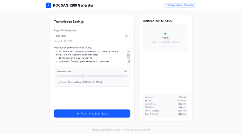Viewport: 242px width, 134px height.
Task: Click the MODULATOR STATUS heading
Action: click(x=157, y=21)
